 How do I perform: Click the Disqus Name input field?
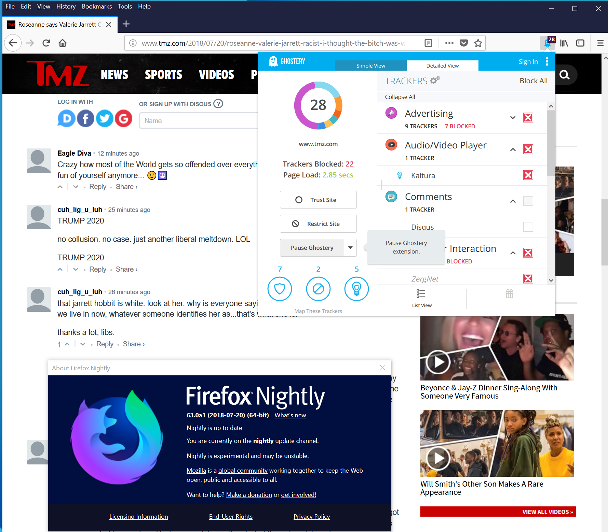click(199, 121)
